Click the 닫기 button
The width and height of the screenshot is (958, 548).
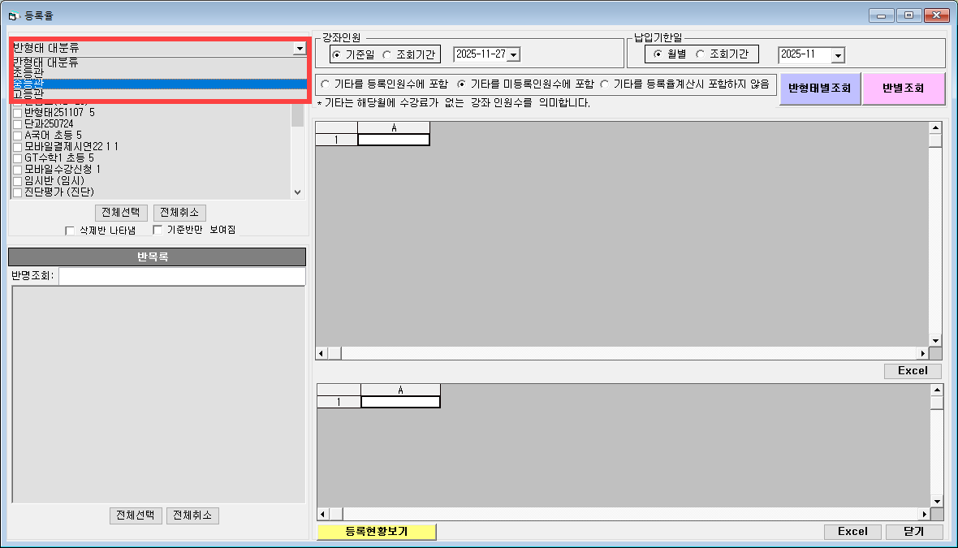click(913, 532)
